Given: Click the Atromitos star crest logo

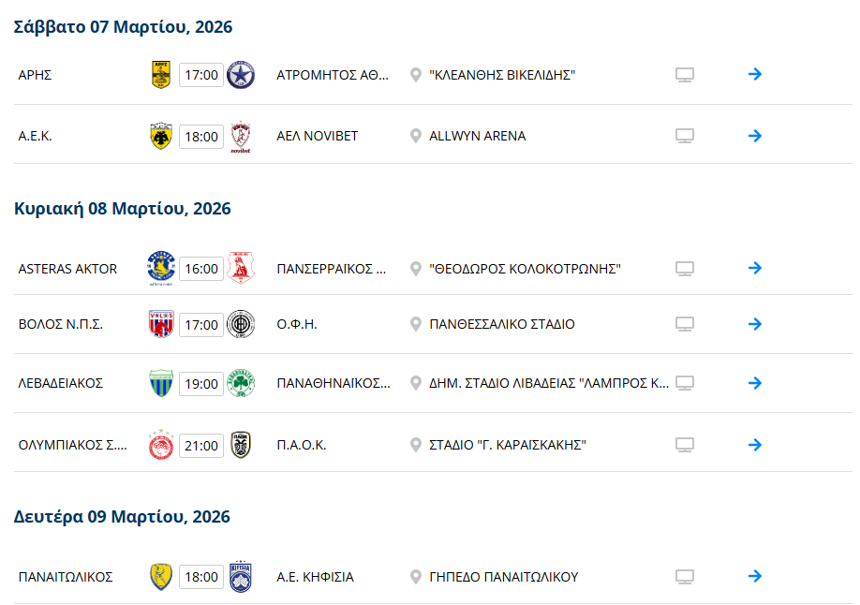Looking at the screenshot, I should (x=241, y=75).
